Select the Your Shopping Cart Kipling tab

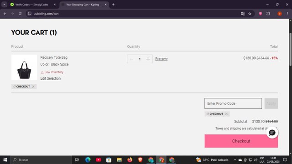(x=83, y=5)
